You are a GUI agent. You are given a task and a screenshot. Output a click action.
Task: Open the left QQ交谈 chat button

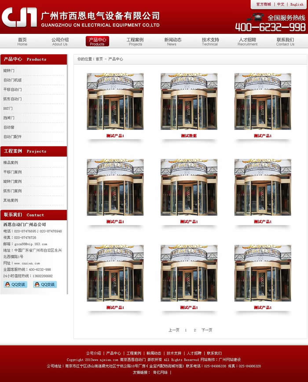(15, 284)
